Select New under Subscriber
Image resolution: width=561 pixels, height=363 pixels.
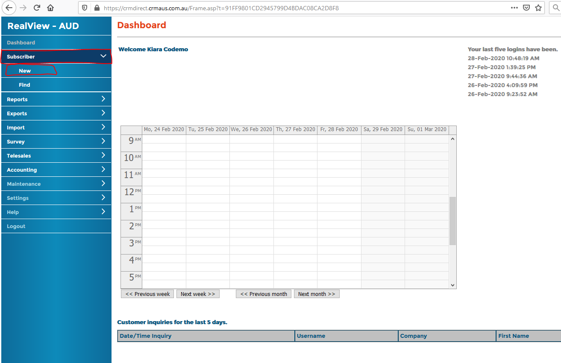pyautogui.click(x=56, y=71)
